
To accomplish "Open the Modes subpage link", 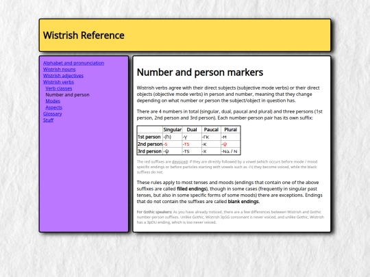I will tap(53, 101).
